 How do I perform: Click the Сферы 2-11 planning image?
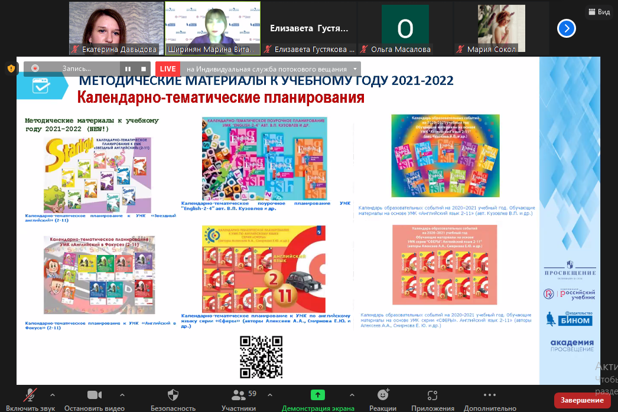[264, 269]
